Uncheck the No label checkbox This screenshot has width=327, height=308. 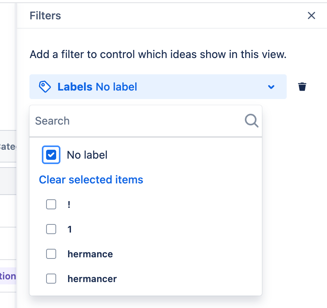[x=51, y=155]
